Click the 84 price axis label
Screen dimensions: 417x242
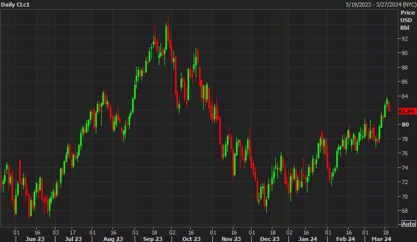(x=404, y=96)
